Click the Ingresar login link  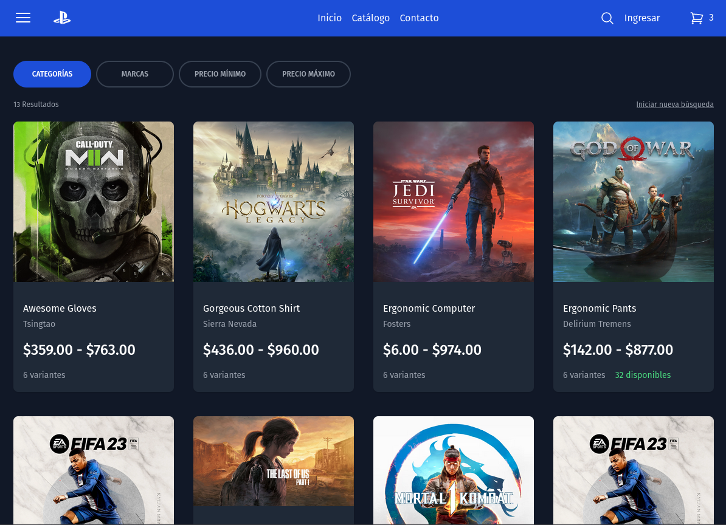(641, 18)
